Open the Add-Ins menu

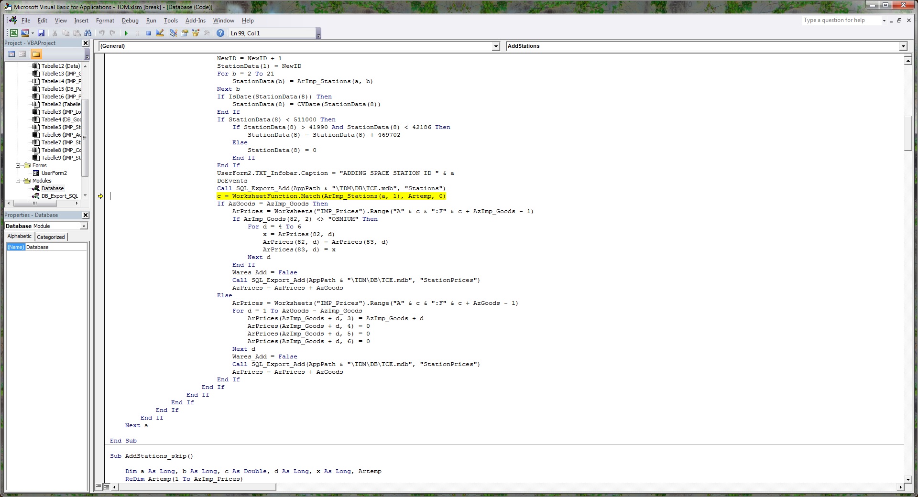click(x=196, y=21)
